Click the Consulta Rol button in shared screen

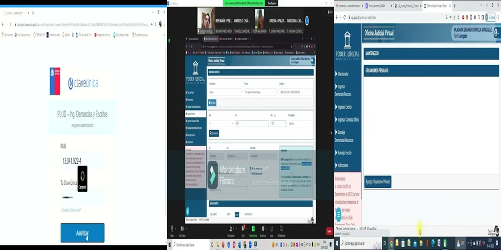pos(214,133)
